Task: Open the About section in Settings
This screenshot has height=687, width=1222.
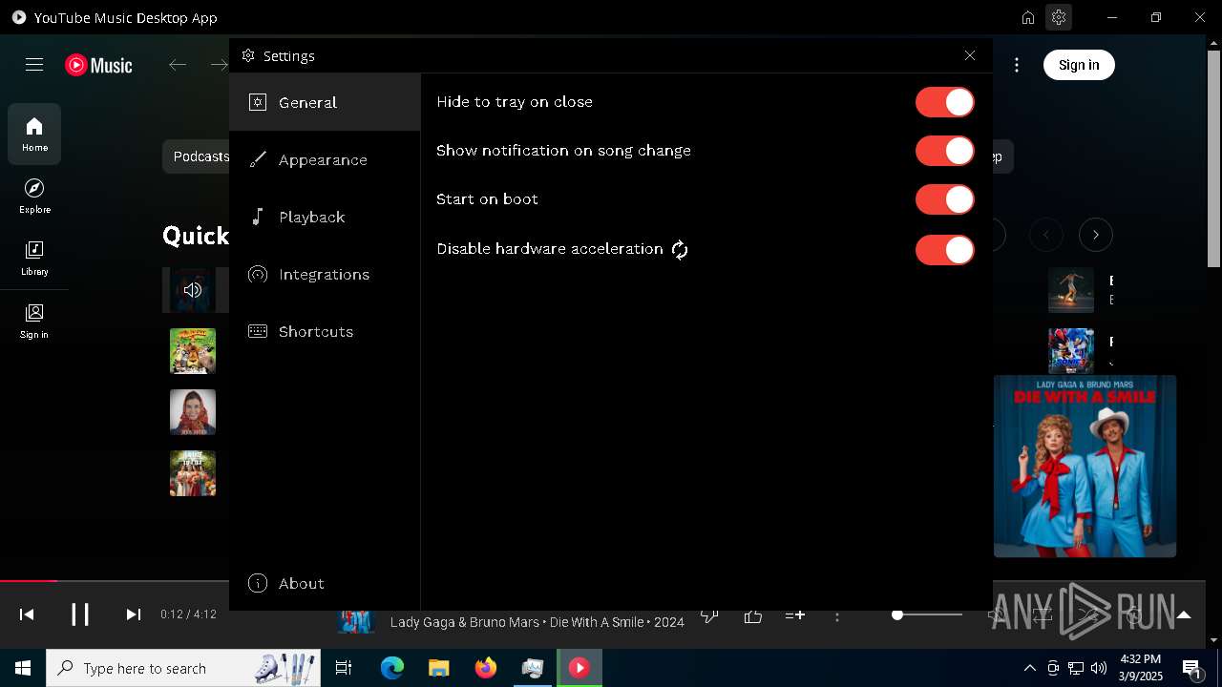Action: coord(325,583)
